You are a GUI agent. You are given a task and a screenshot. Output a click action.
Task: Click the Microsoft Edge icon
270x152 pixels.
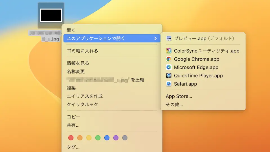coord(169,67)
